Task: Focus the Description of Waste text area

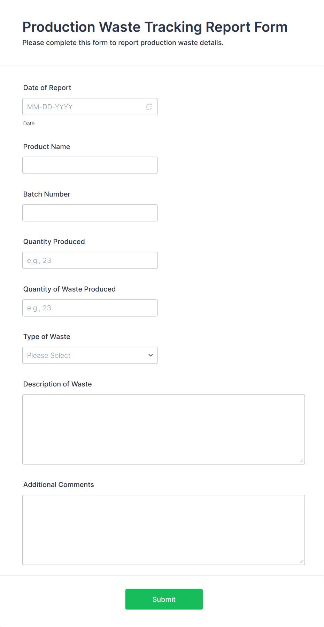Action: click(x=164, y=429)
